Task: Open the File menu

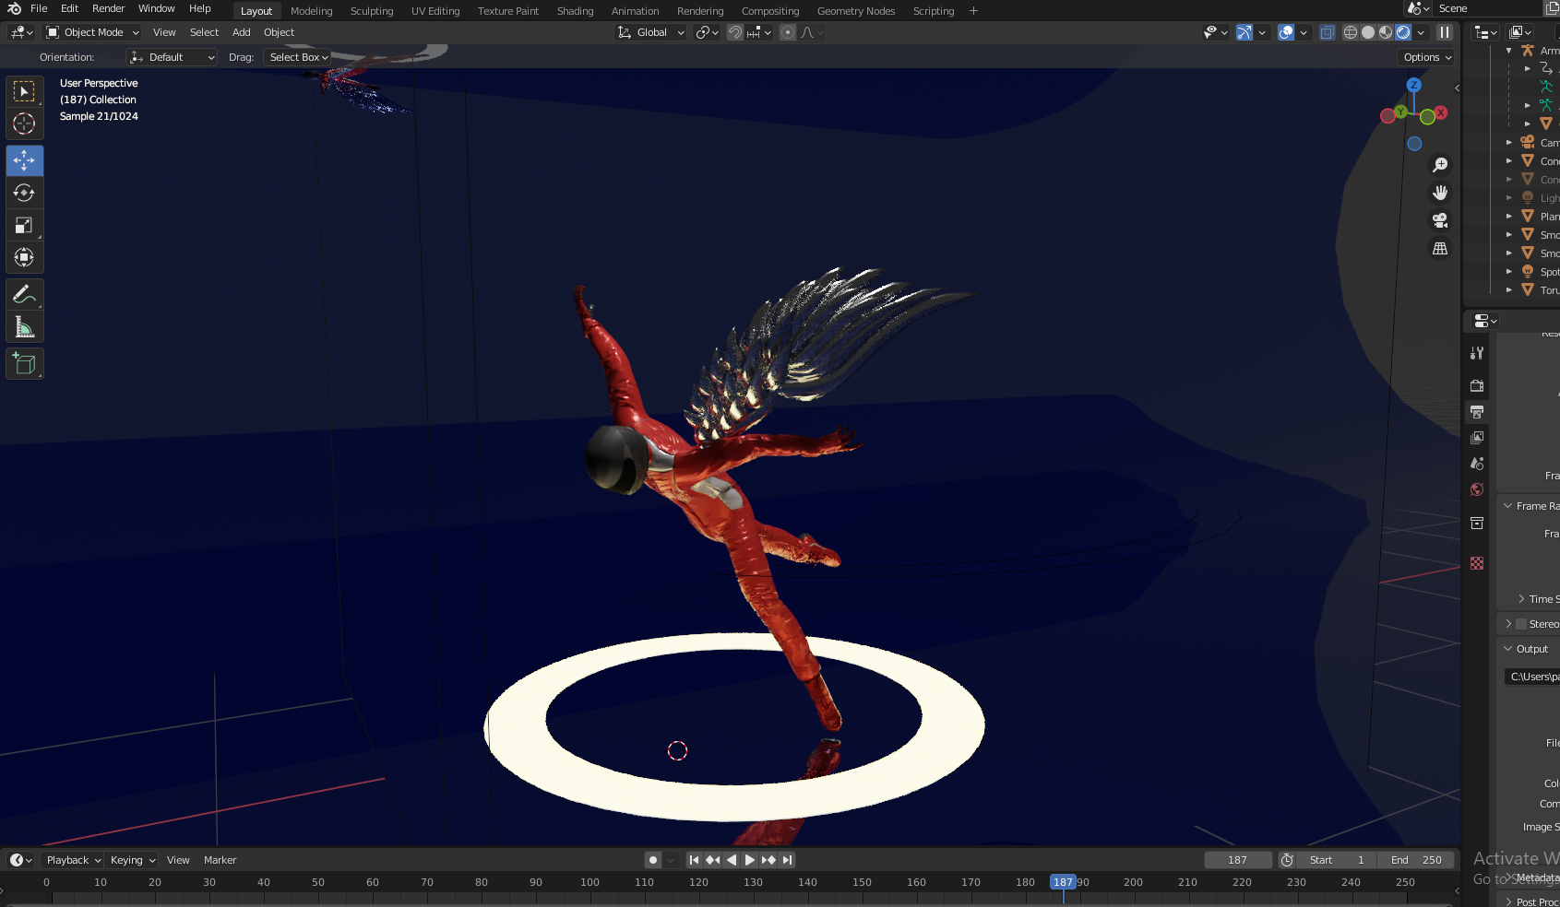Action: pyautogui.click(x=39, y=8)
